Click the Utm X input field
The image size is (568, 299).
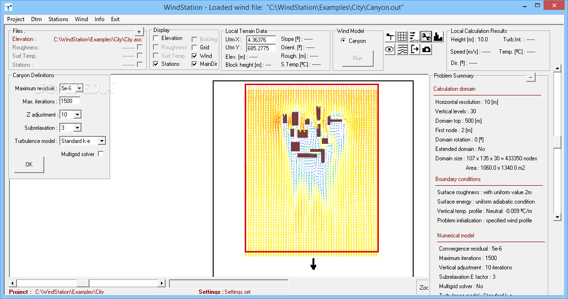(261, 39)
